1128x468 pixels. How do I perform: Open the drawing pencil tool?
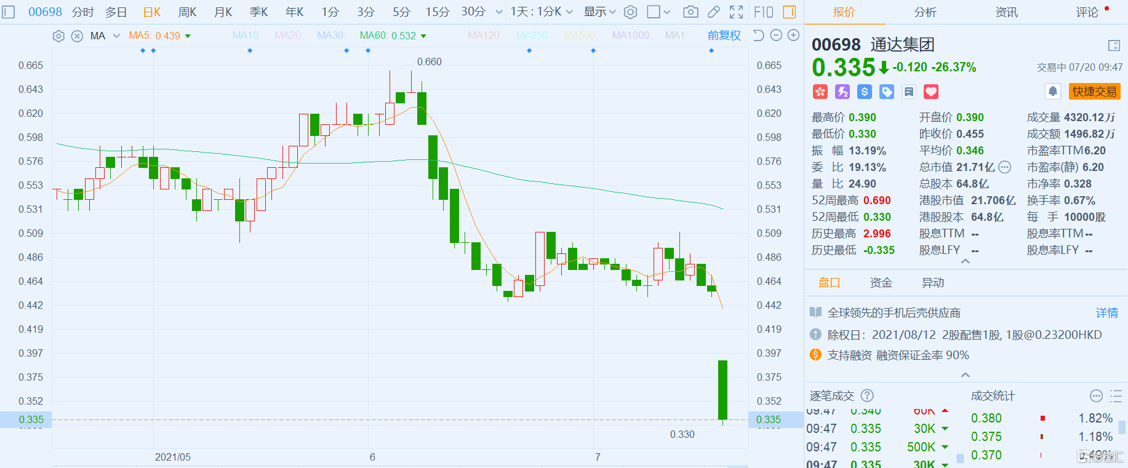point(714,12)
